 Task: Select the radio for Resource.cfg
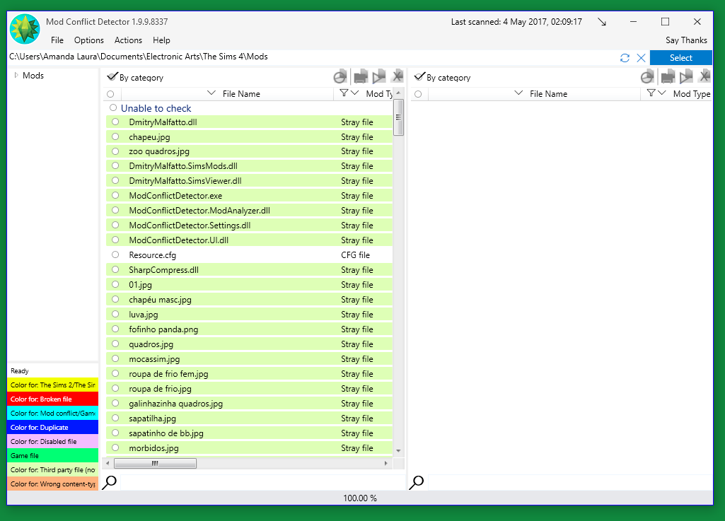click(115, 254)
